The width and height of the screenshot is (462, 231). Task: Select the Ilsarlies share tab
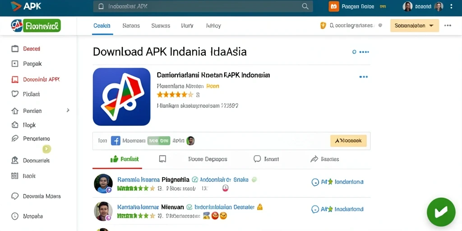pyautogui.click(x=325, y=159)
